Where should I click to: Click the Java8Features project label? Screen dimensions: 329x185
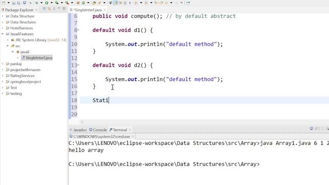coord(22,34)
